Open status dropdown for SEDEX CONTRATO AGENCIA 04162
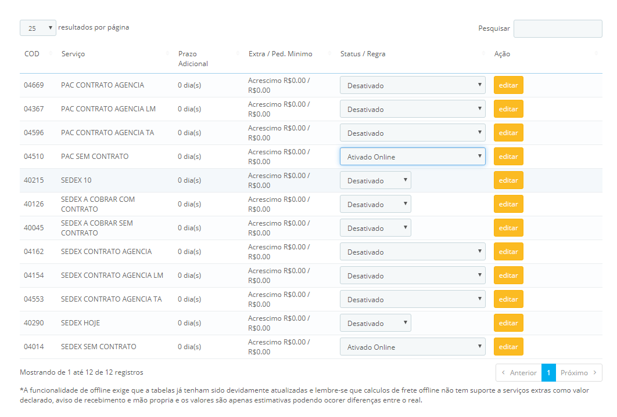Viewport: 617px width, 417px height. [x=412, y=252]
